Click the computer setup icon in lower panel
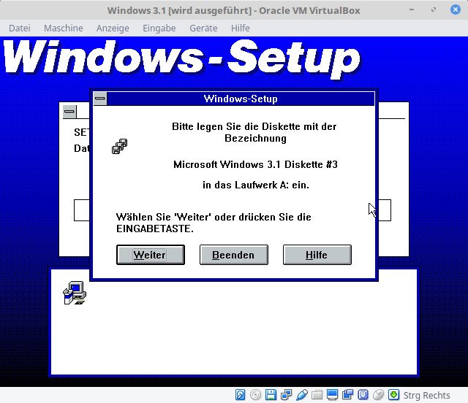This screenshot has width=468, height=403. click(x=75, y=293)
